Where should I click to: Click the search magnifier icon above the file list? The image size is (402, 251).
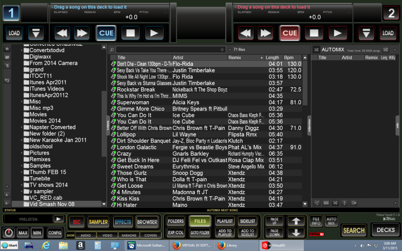tap(112, 50)
